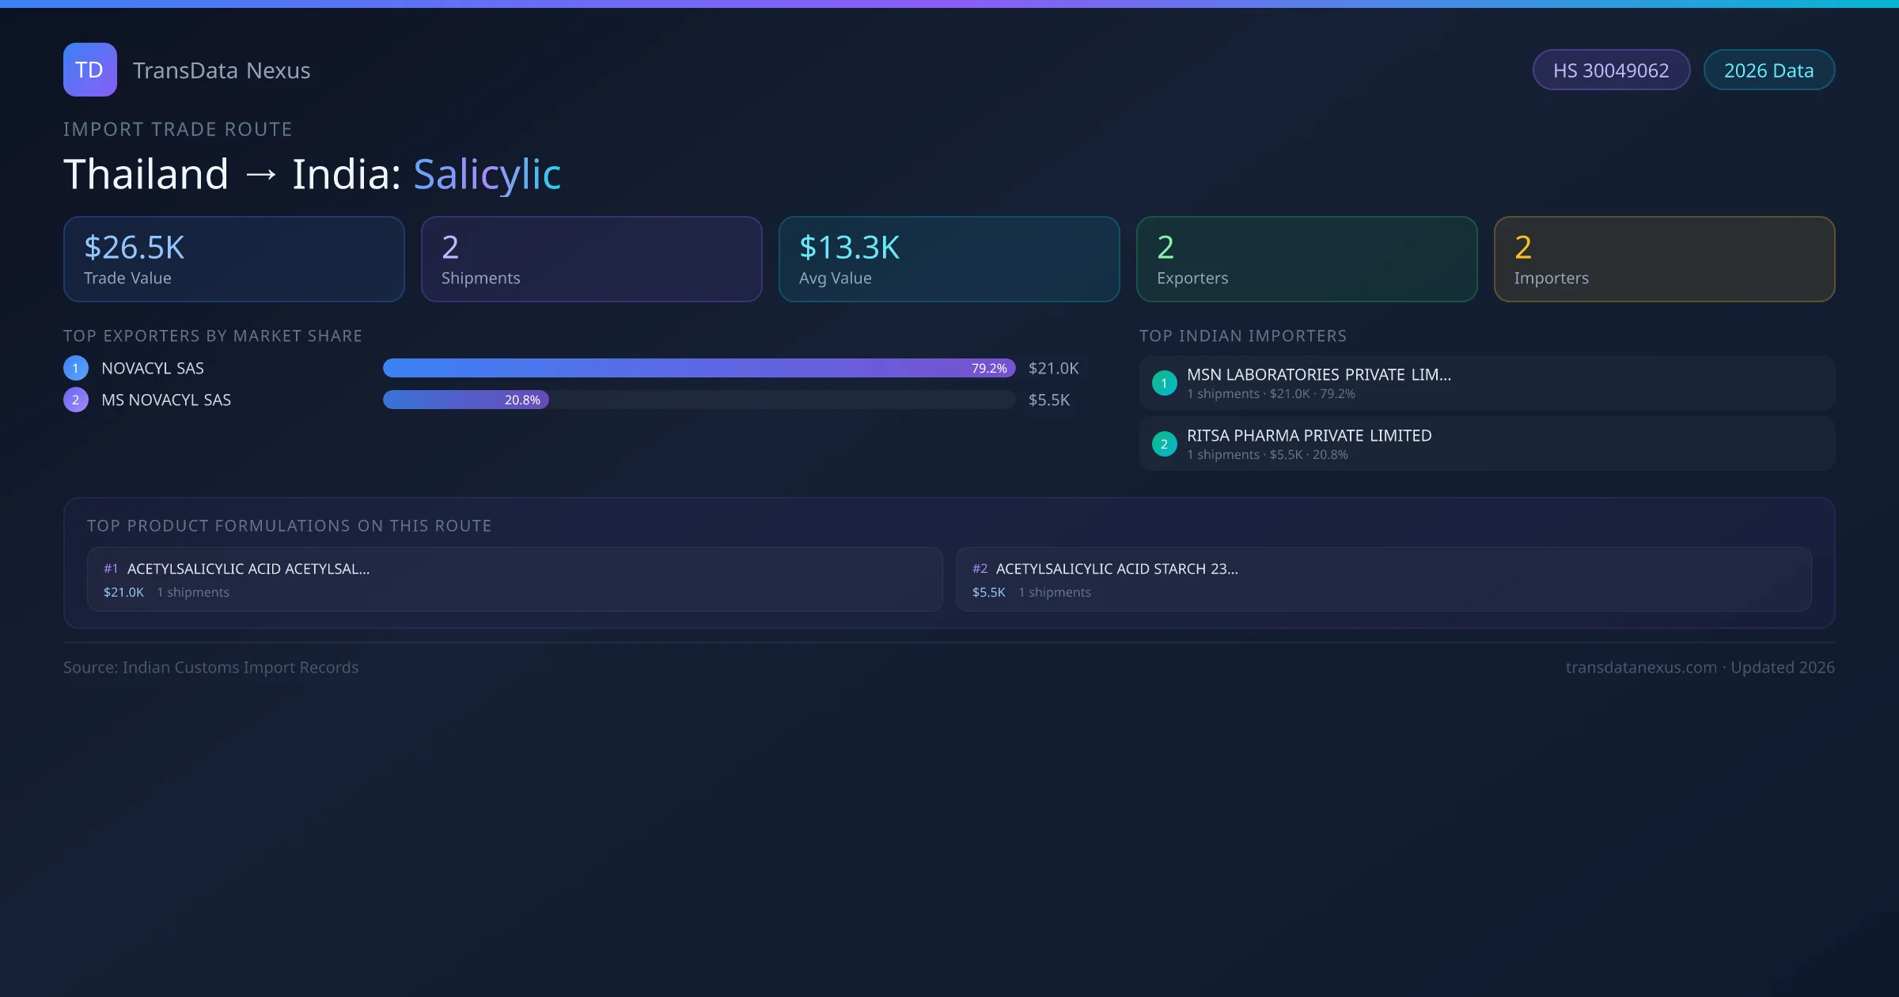Click green rank 1 badge for MSN Laboratories
The image size is (1899, 997).
[x=1164, y=383]
